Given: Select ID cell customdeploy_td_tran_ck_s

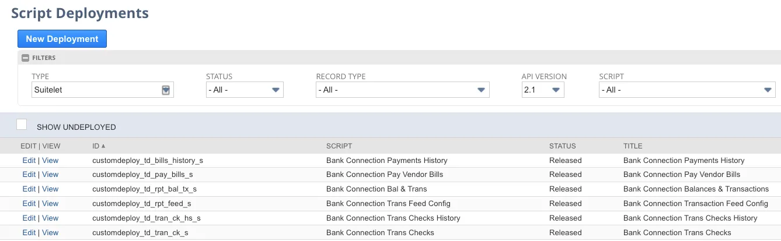Looking at the screenshot, I should click(x=140, y=232).
